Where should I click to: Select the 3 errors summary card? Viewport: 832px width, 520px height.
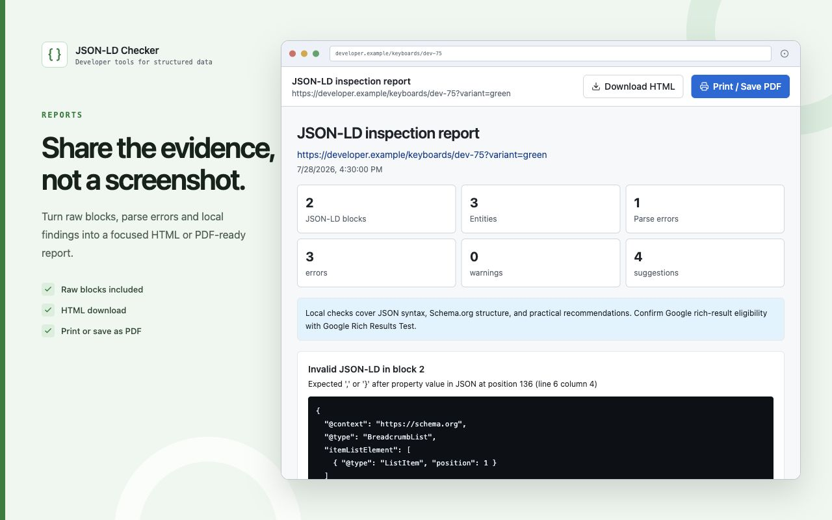376,263
